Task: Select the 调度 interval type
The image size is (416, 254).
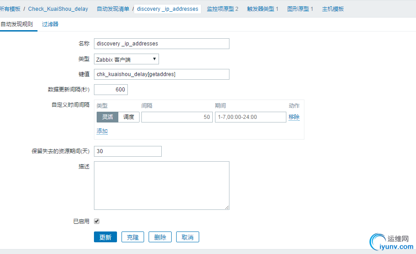Action: (129, 117)
